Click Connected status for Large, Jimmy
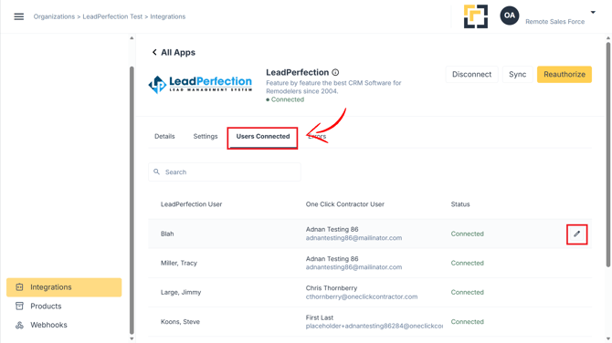Screen dimensions: 612x343 click(467, 292)
